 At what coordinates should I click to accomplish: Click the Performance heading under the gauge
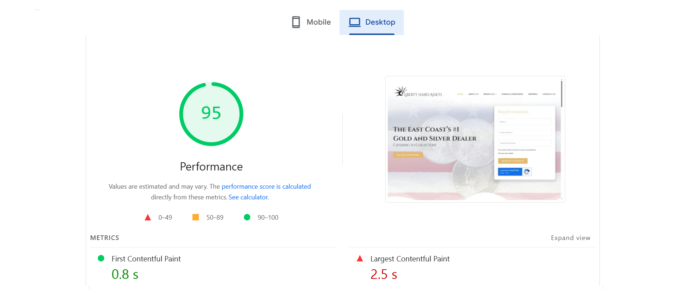click(x=211, y=167)
